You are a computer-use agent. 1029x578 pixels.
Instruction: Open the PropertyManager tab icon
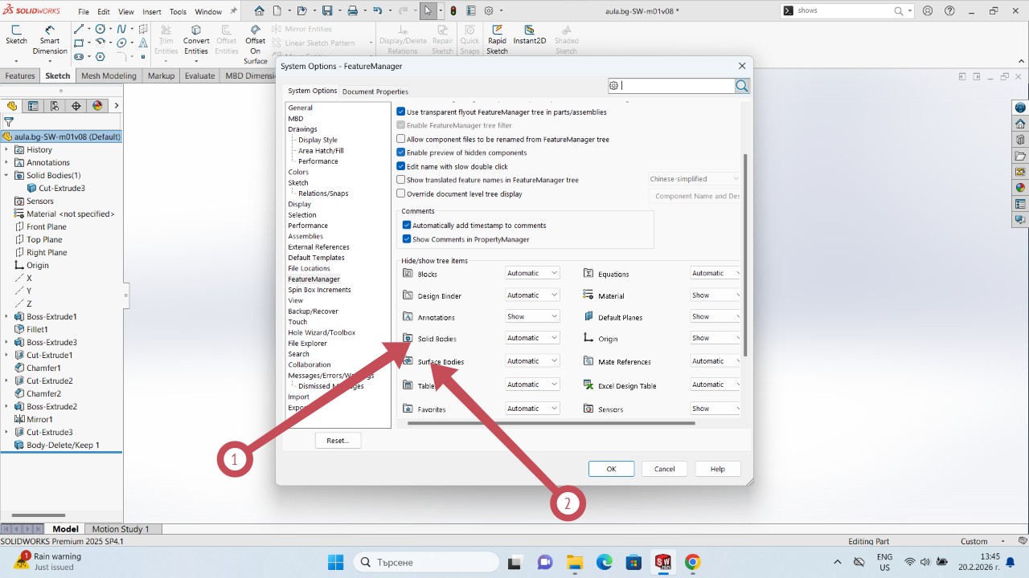[33, 106]
